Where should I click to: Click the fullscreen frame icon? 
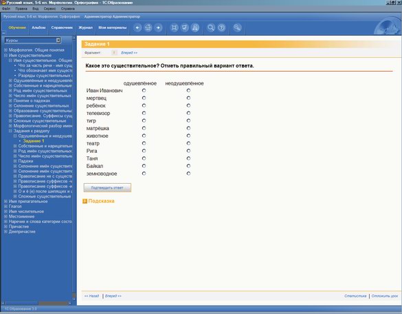pos(175,28)
